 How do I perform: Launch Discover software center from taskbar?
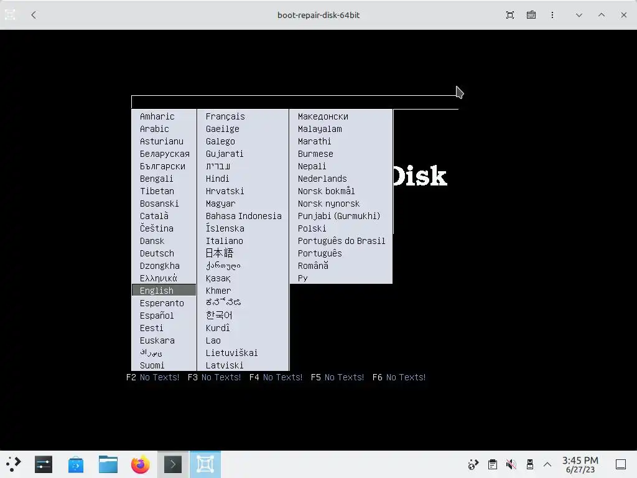76,464
